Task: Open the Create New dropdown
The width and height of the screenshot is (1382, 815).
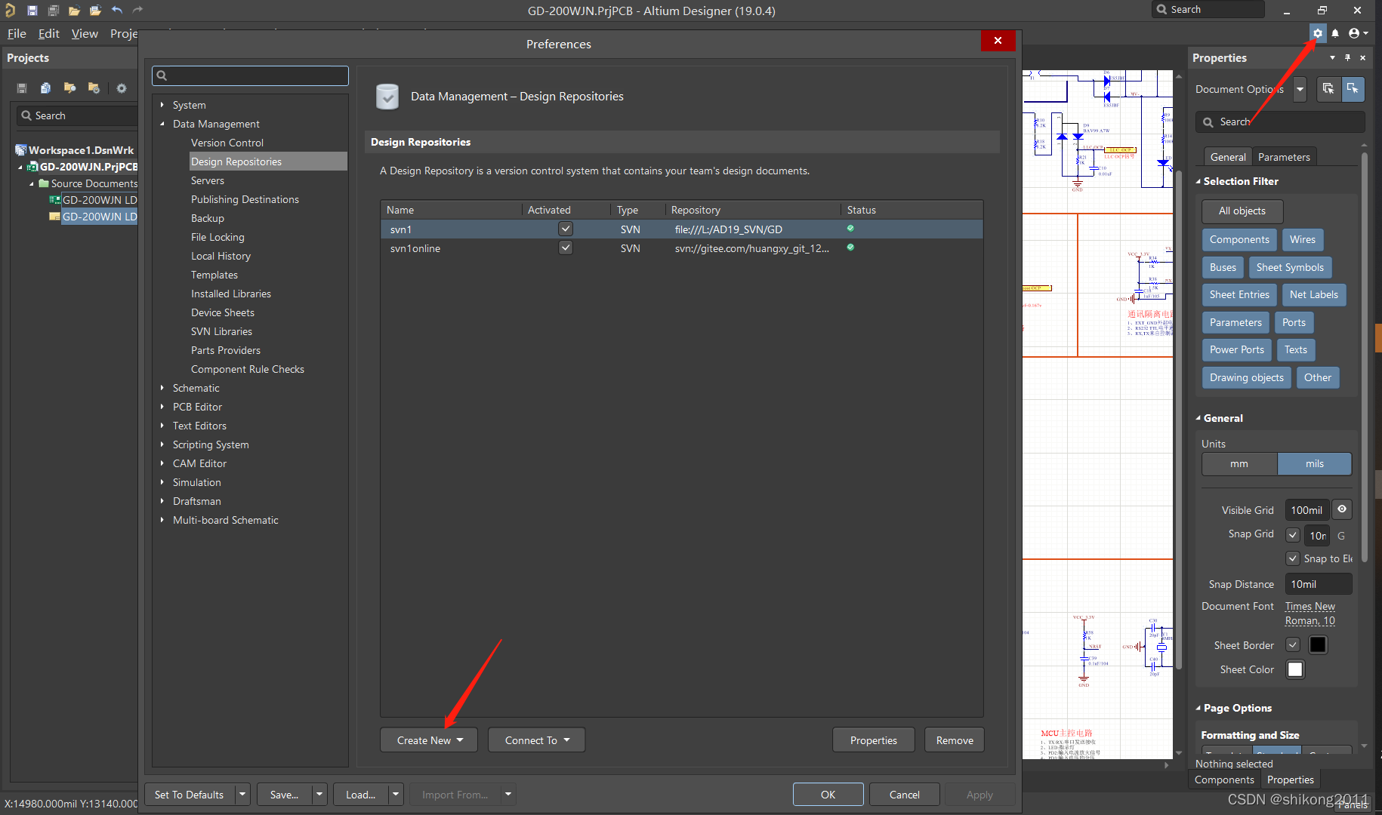Action: click(428, 740)
